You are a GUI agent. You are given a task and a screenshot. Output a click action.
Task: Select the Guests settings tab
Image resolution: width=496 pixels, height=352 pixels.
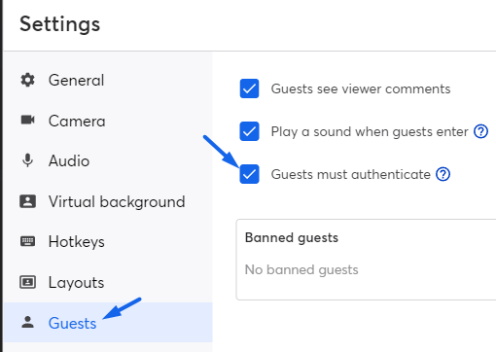click(x=108, y=323)
